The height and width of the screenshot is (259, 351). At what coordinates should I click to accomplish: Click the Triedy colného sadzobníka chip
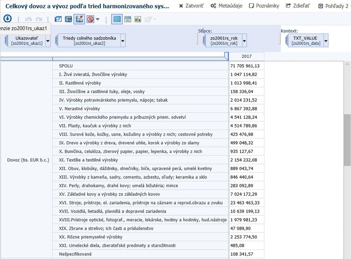point(89,41)
